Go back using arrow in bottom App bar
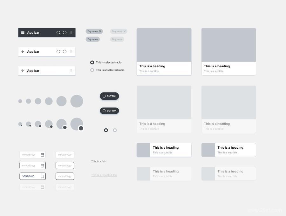 click(x=23, y=71)
